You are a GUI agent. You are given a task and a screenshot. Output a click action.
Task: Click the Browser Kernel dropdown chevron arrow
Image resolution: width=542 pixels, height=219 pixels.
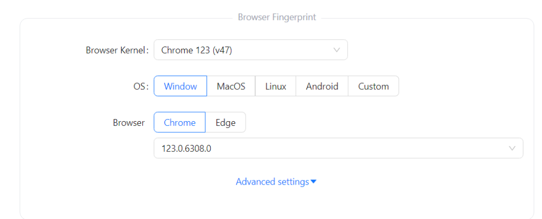[336, 50]
